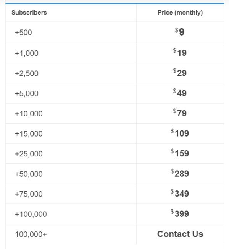Image resolution: width=229 pixels, height=249 pixels.
Task: Select the $399 price cell
Action: pyautogui.click(x=180, y=213)
